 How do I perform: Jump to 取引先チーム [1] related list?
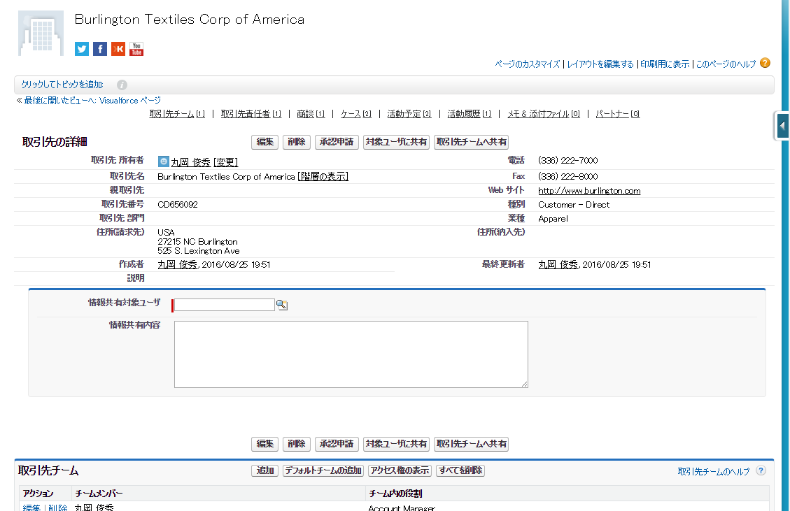pyautogui.click(x=177, y=114)
